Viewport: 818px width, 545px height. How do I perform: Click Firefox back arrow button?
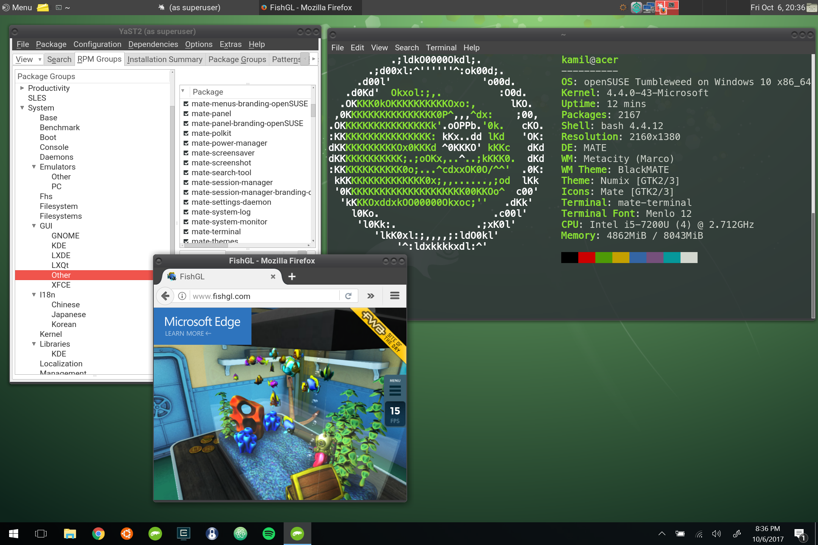pyautogui.click(x=165, y=296)
